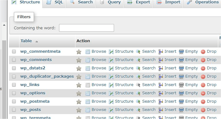Click the Empty icon for wp_options table
The height and width of the screenshot is (119, 221).
point(181,93)
